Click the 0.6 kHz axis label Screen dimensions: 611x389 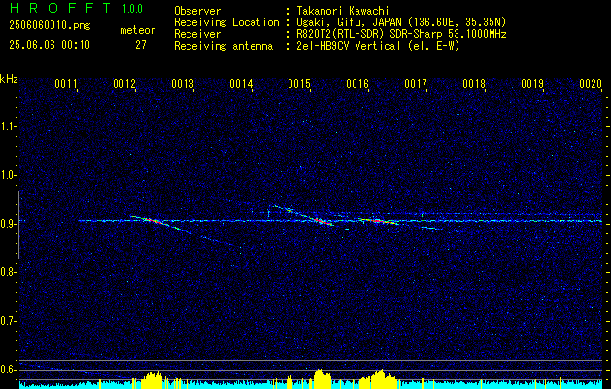8,370
